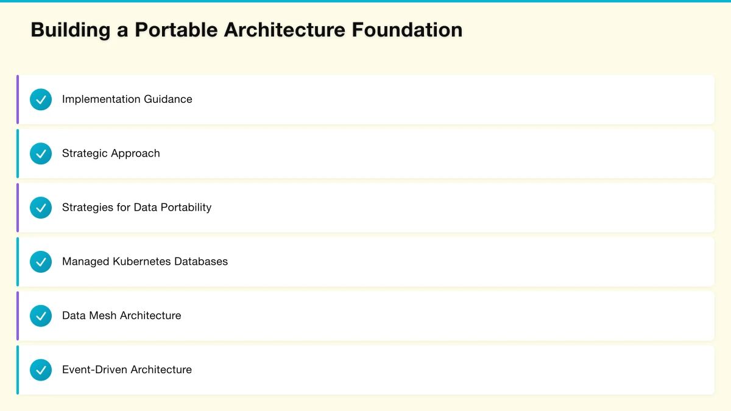Click purple accent bar beside Data Mesh Architecture
731x411 pixels.
[x=18, y=316]
